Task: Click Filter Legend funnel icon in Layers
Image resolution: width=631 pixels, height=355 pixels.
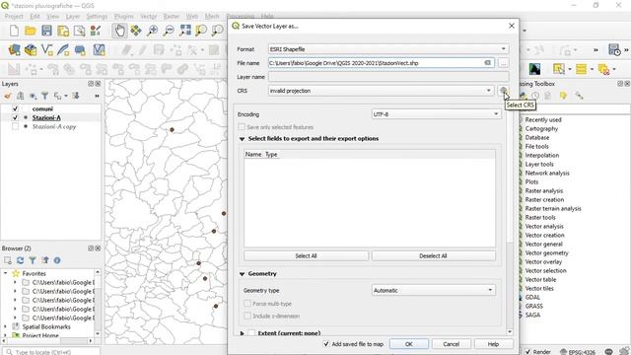Action: tap(45, 96)
